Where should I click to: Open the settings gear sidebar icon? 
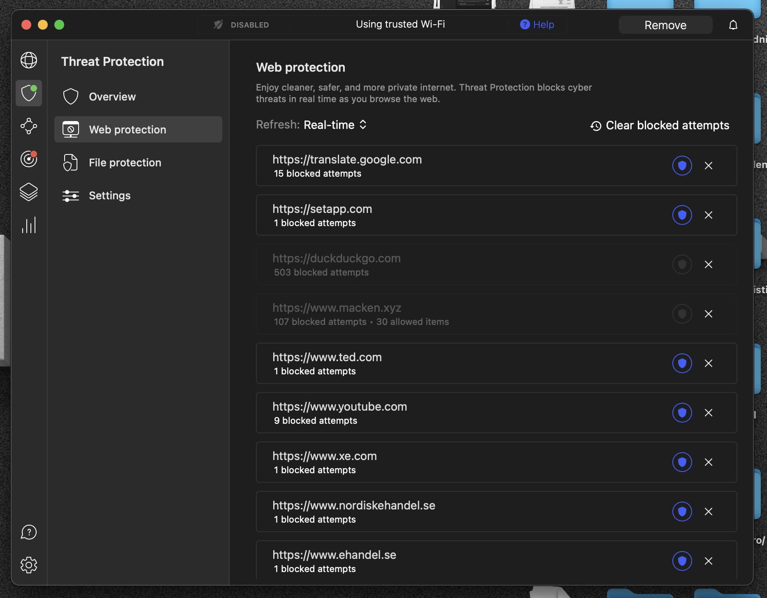point(29,565)
